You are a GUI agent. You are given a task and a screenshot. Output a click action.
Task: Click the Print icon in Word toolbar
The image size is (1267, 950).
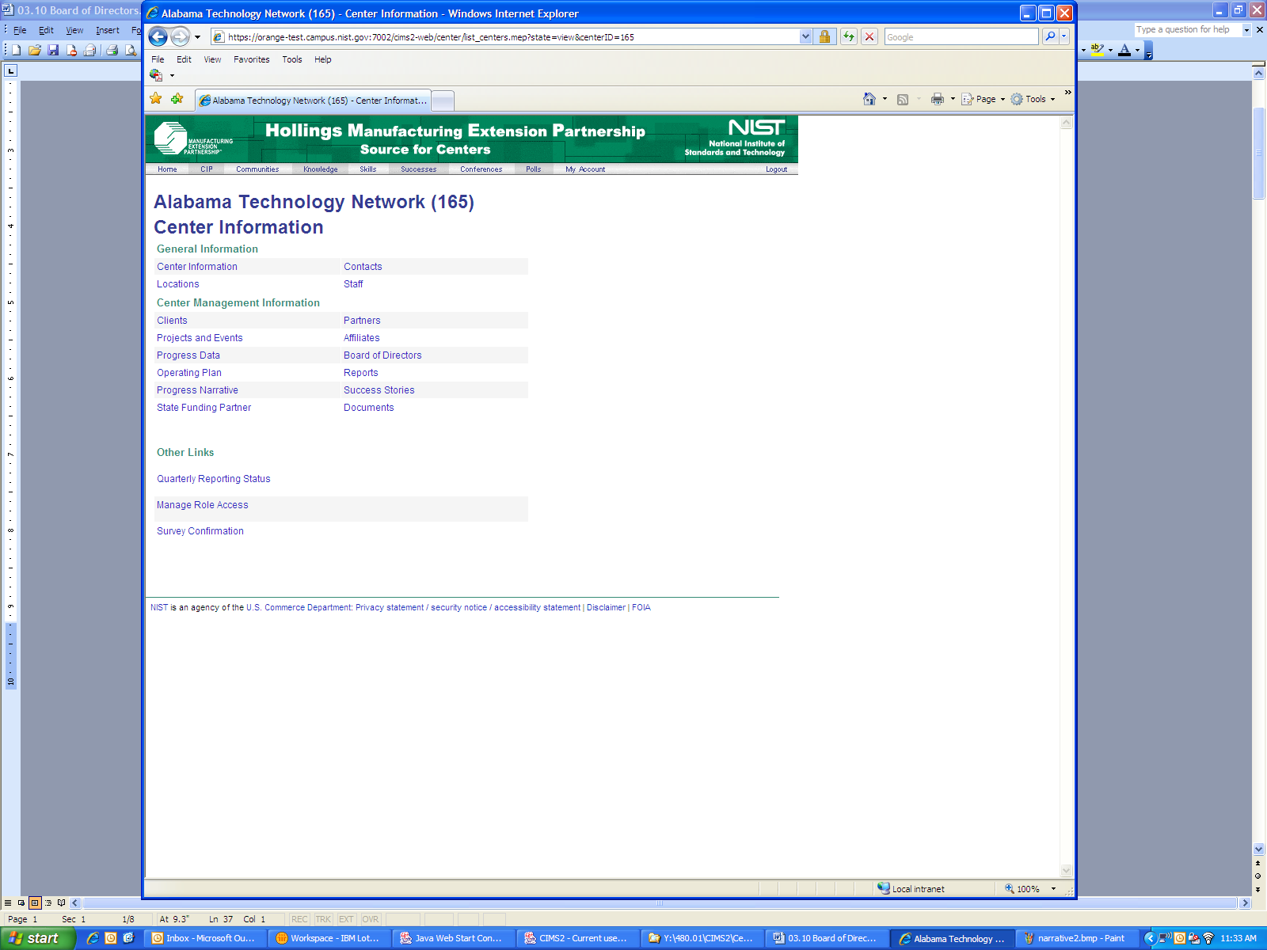pos(112,50)
